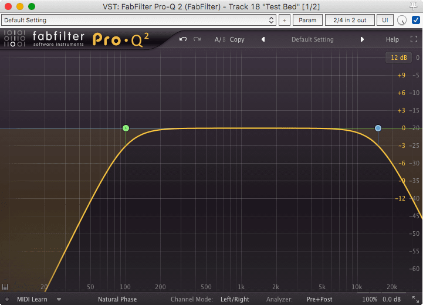
Task: Go to previous preset arrow
Action: [263, 40]
